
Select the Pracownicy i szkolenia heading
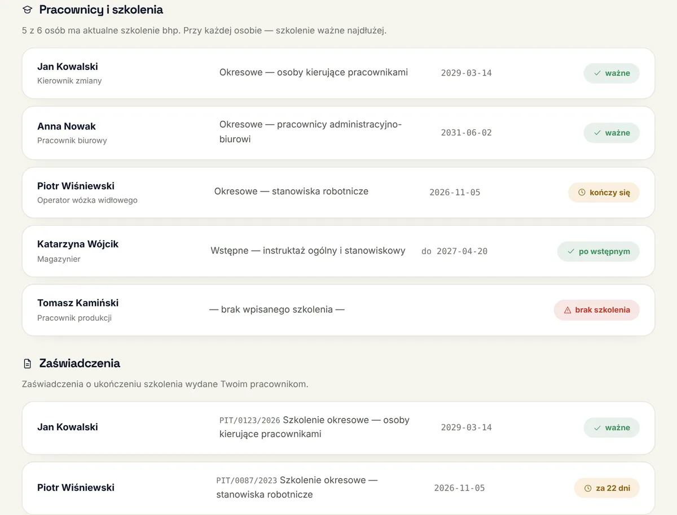coord(101,10)
